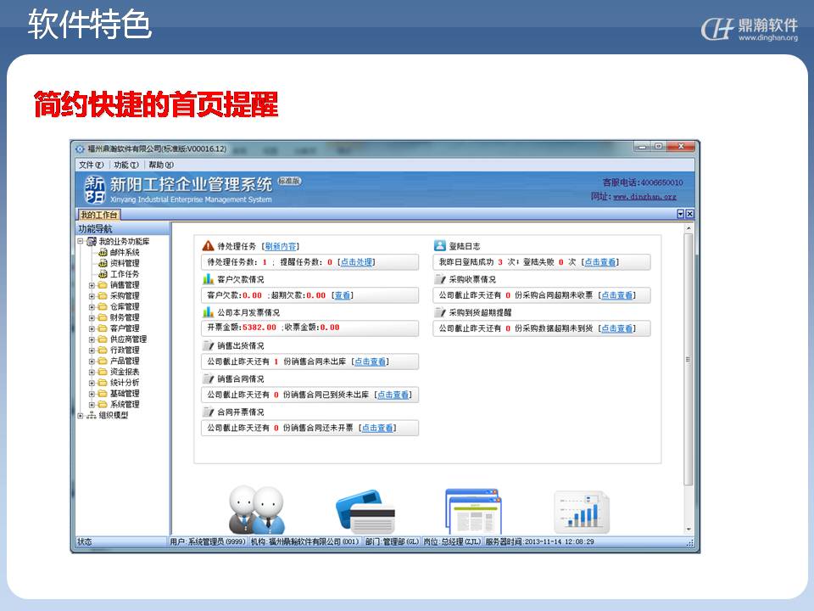Expand the 采购管理 tree node
The width and height of the screenshot is (814, 611).
pyautogui.click(x=92, y=296)
